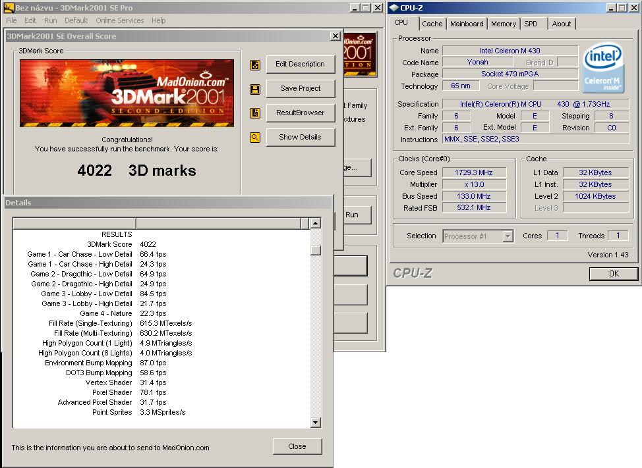Click the 3DMark2001 title bar icon
The height and width of the screenshot is (468, 642).
click(x=9, y=7)
